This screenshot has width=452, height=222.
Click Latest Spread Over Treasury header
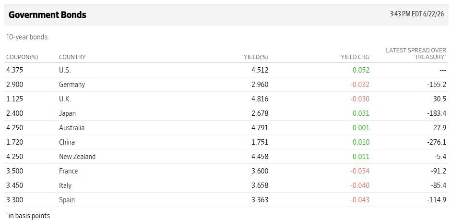click(416, 54)
